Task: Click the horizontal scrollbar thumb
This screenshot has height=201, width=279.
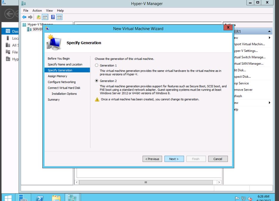Action: pyautogui.click(x=146, y=182)
